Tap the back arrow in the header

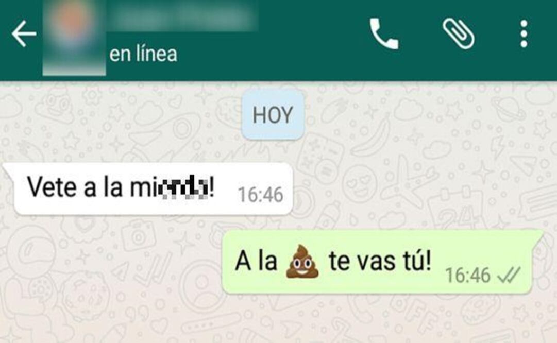coord(24,33)
